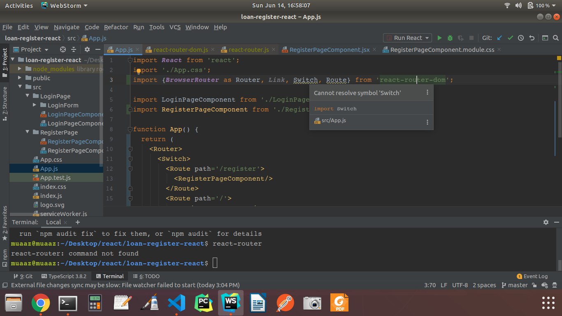Screen dimensions: 562x316
Task: Toggle the Event Log tool window
Action: pos(532,276)
